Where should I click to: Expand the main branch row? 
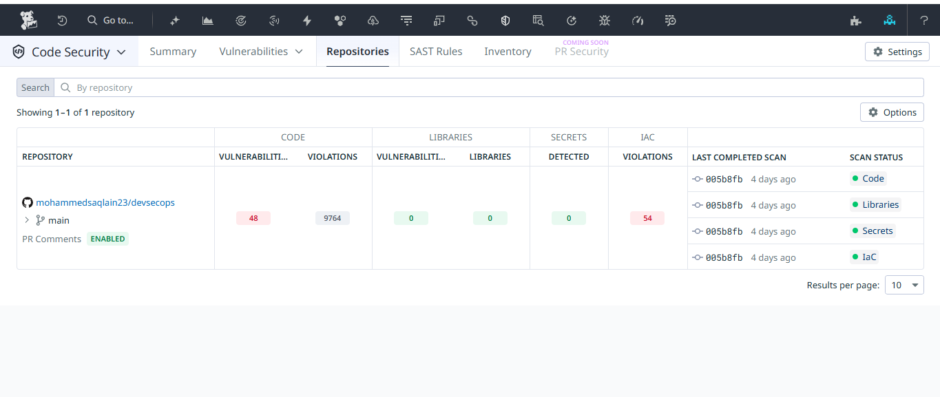(27, 220)
